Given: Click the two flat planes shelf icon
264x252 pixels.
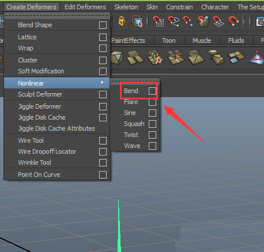Looking at the screenshot, I should click(135, 57).
